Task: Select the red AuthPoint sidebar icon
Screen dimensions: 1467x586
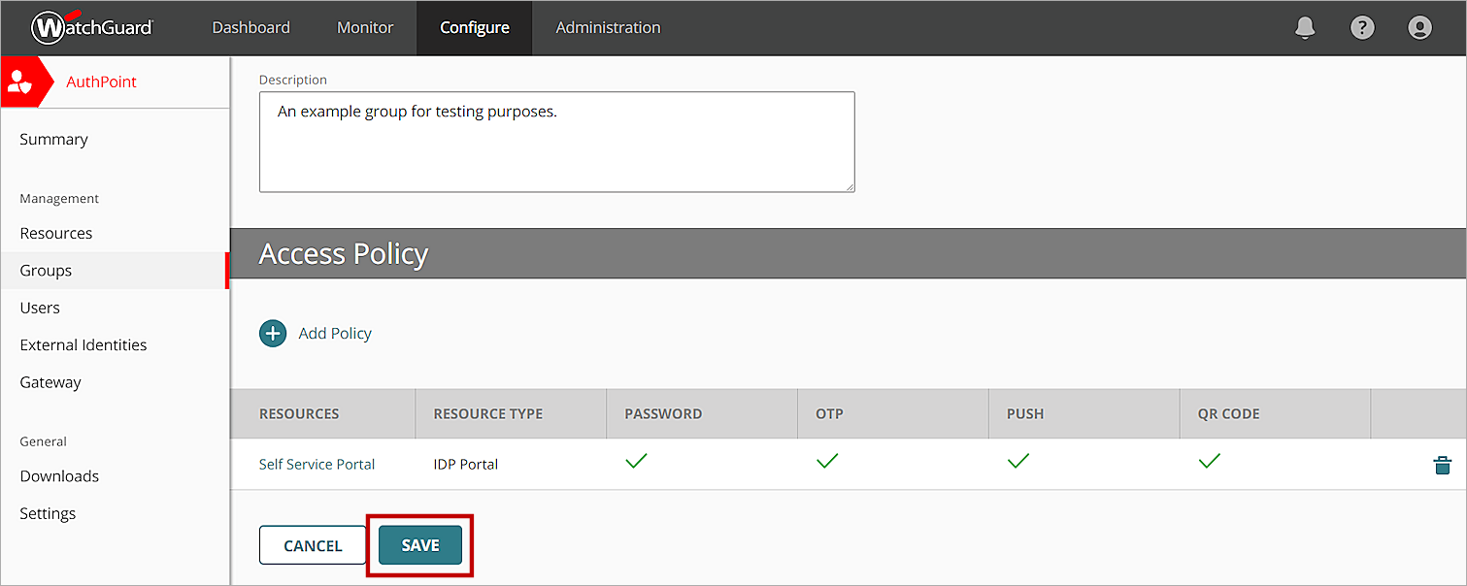Action: pyautogui.click(x=19, y=81)
